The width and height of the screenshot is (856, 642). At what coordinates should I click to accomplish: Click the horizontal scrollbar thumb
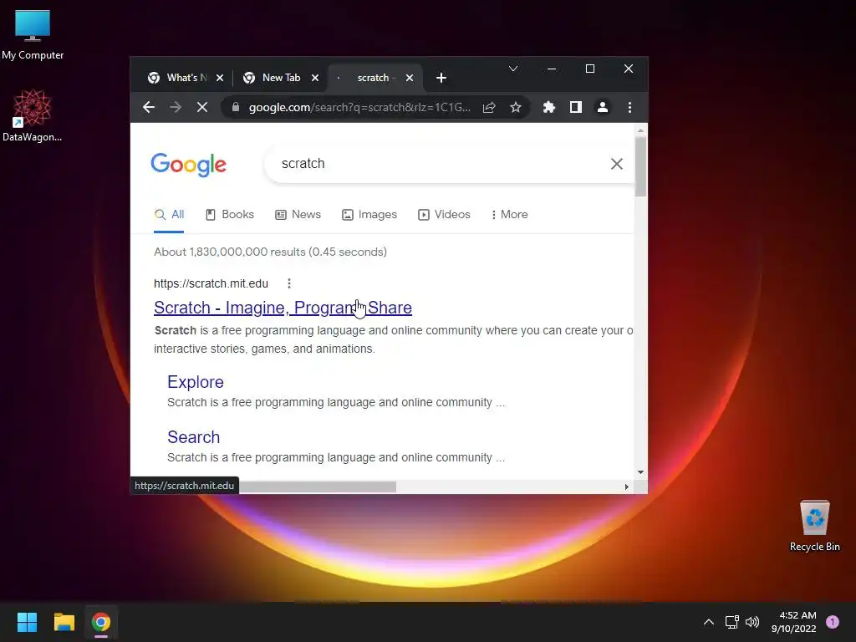pyautogui.click(x=318, y=487)
